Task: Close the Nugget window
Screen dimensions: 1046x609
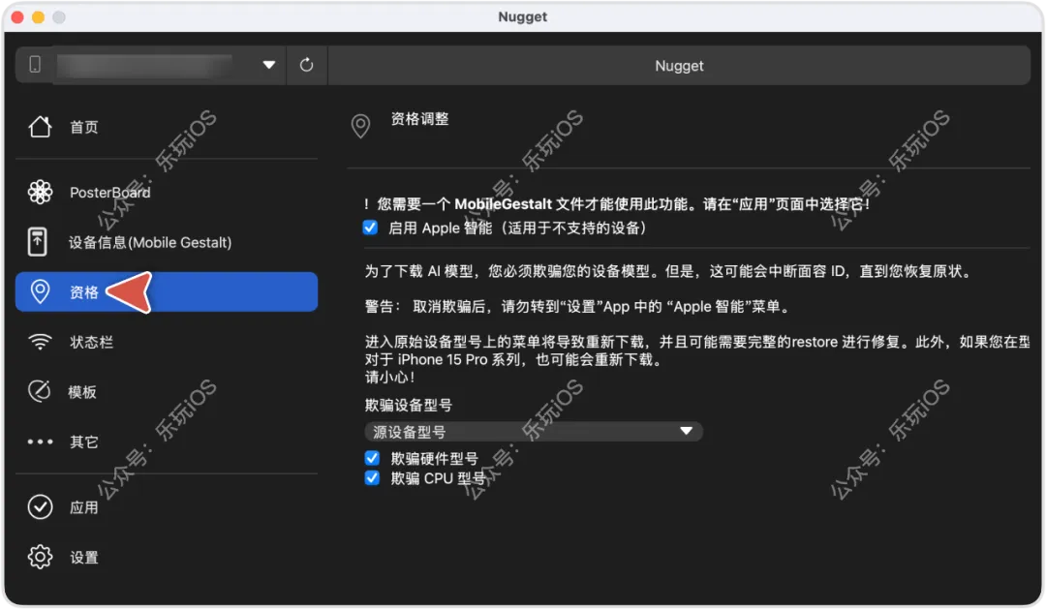Action: click(18, 17)
